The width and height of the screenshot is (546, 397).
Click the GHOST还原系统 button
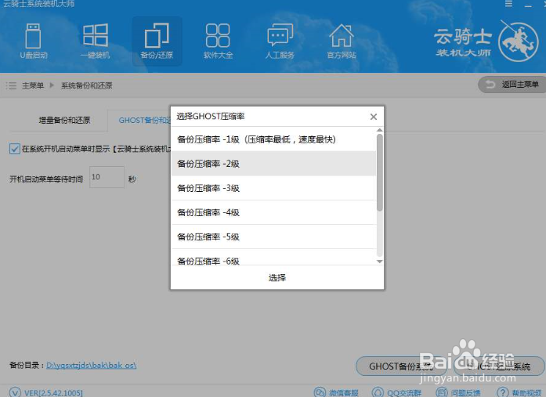click(499, 366)
